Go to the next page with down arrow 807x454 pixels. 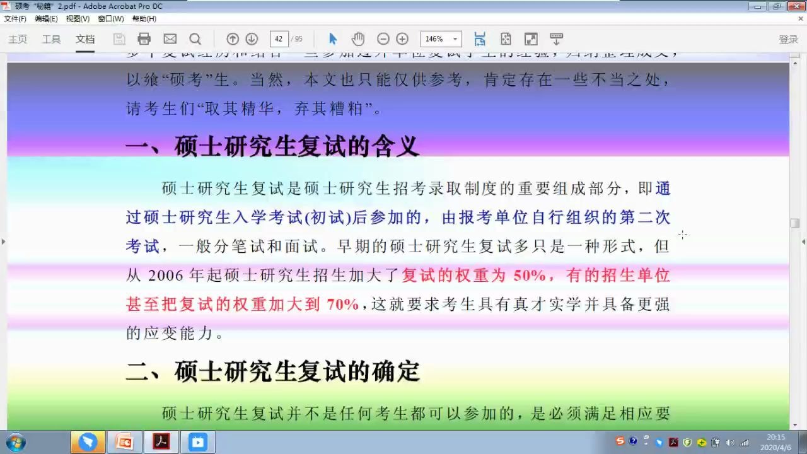(251, 38)
